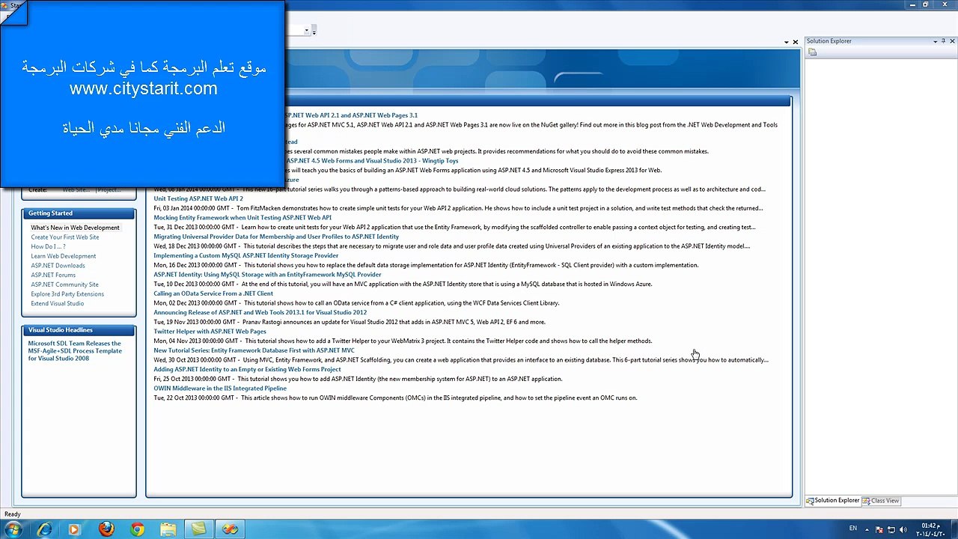Open Implementing a Custom MySQL ASP.NET Identity article
This screenshot has height=539, width=958.
(246, 255)
